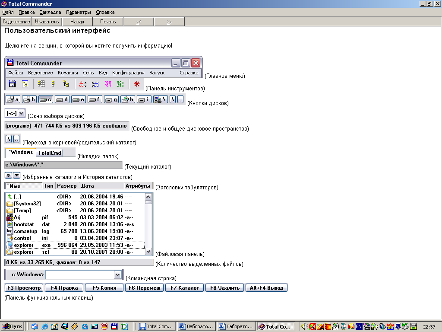The height and width of the screenshot is (332, 442).
Task: Click the selected files count status bar
Action: (79, 262)
